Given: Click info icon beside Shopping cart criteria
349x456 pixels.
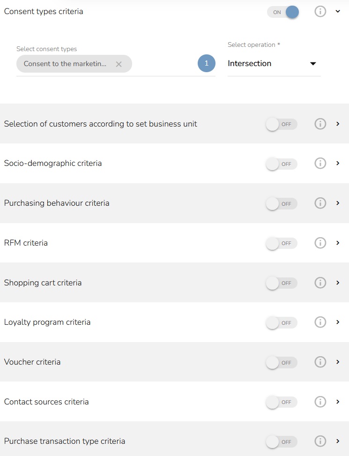Looking at the screenshot, I should 320,283.
